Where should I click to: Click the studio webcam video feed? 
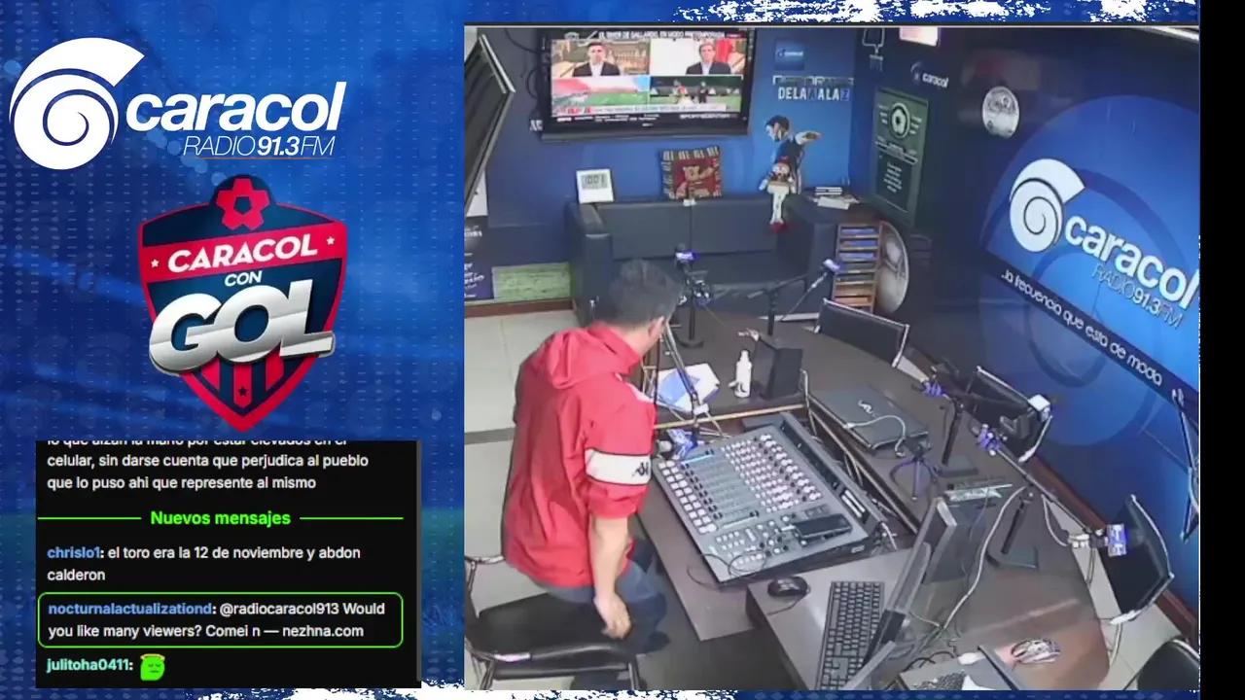point(831,358)
